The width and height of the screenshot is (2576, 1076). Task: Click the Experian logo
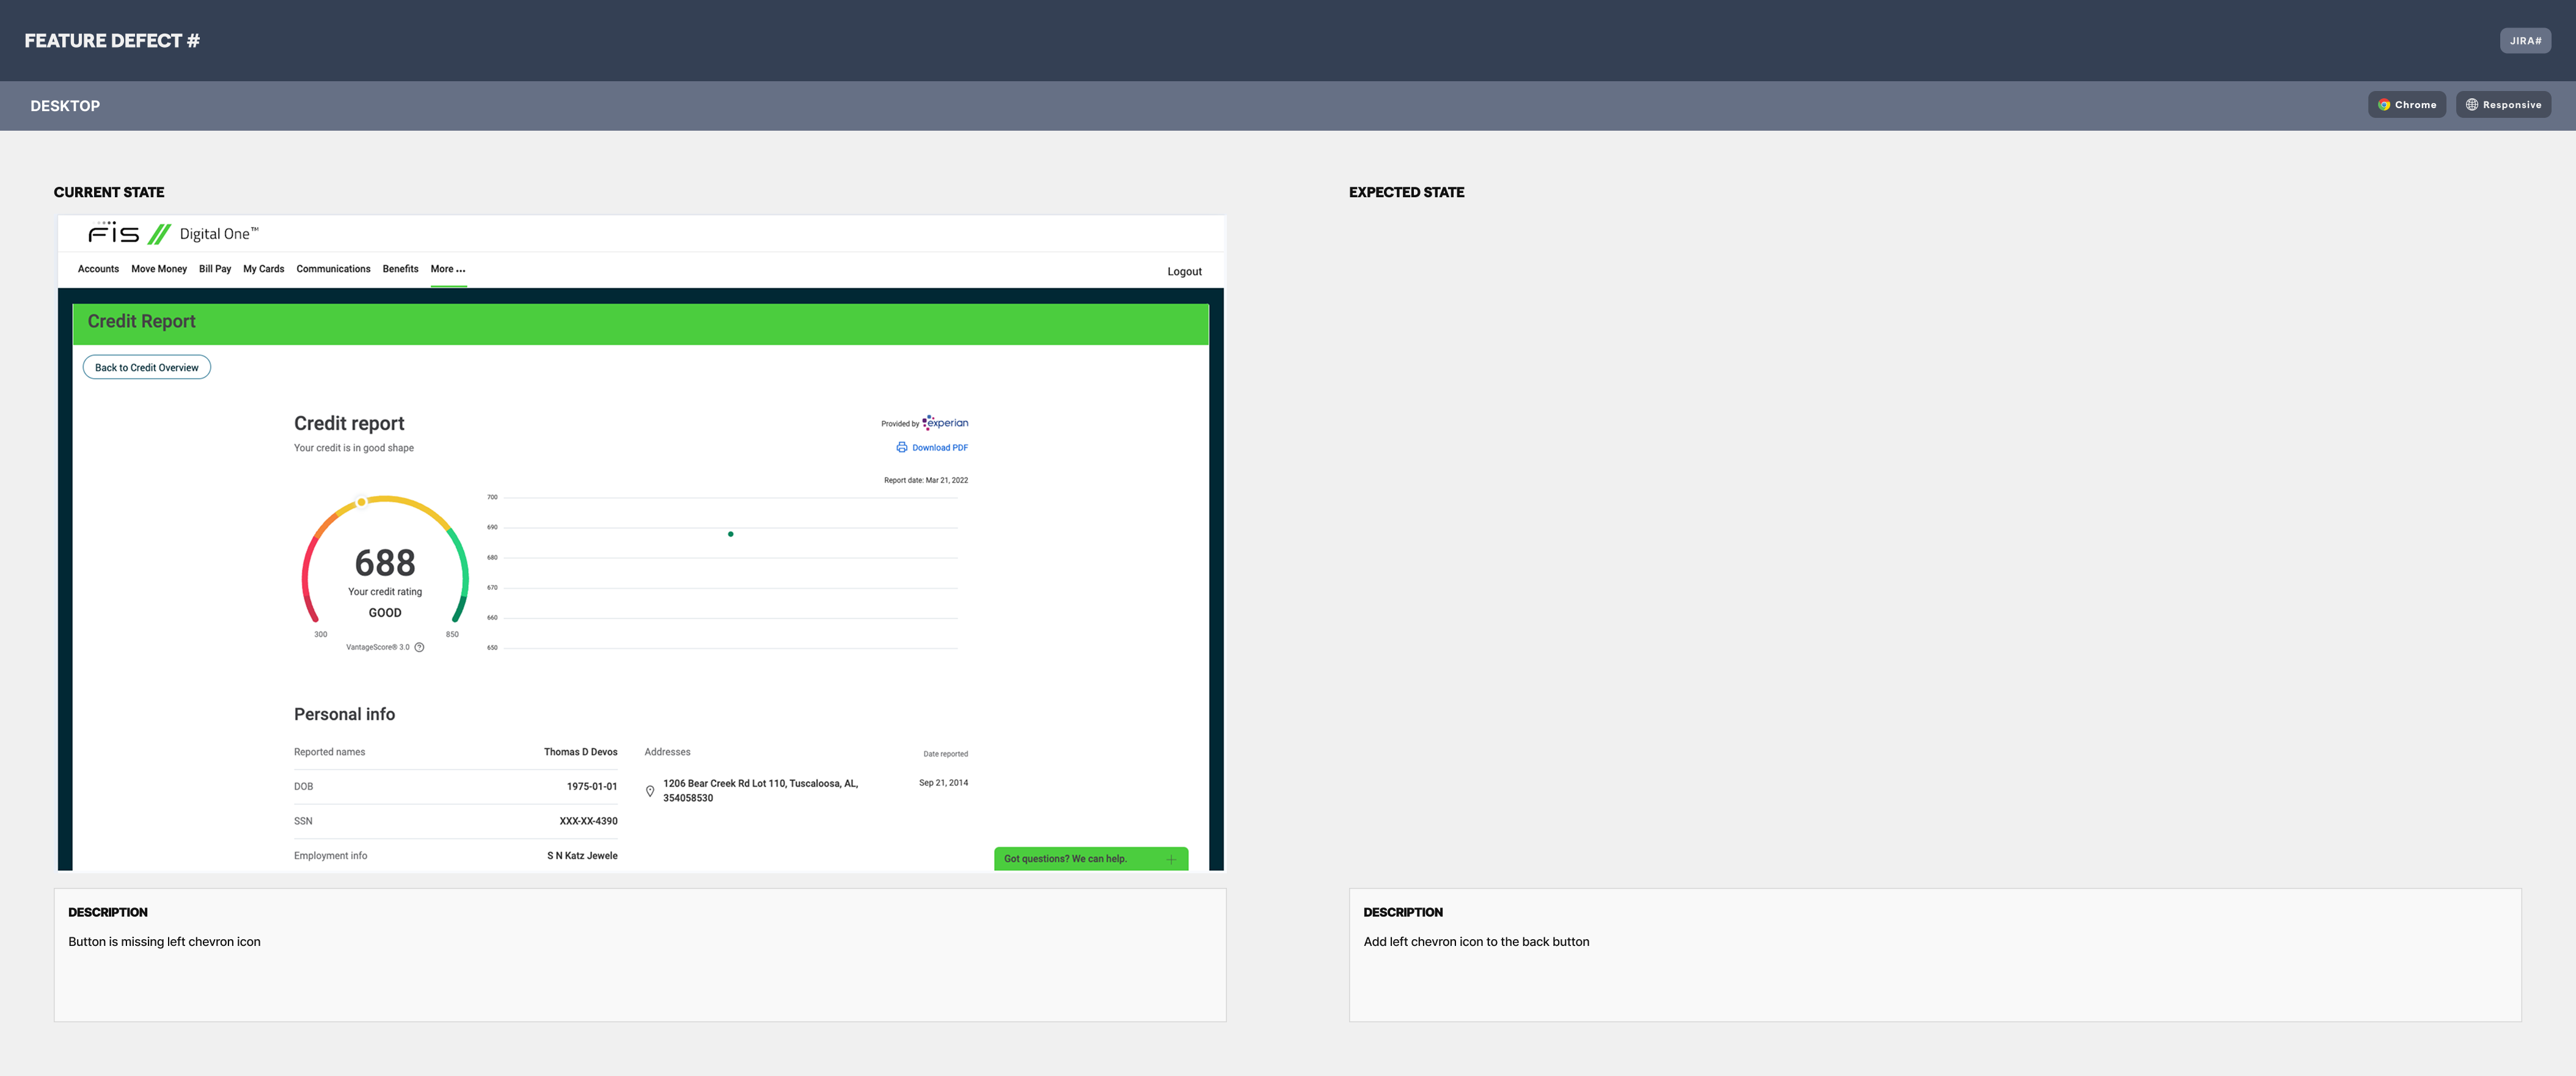(945, 423)
